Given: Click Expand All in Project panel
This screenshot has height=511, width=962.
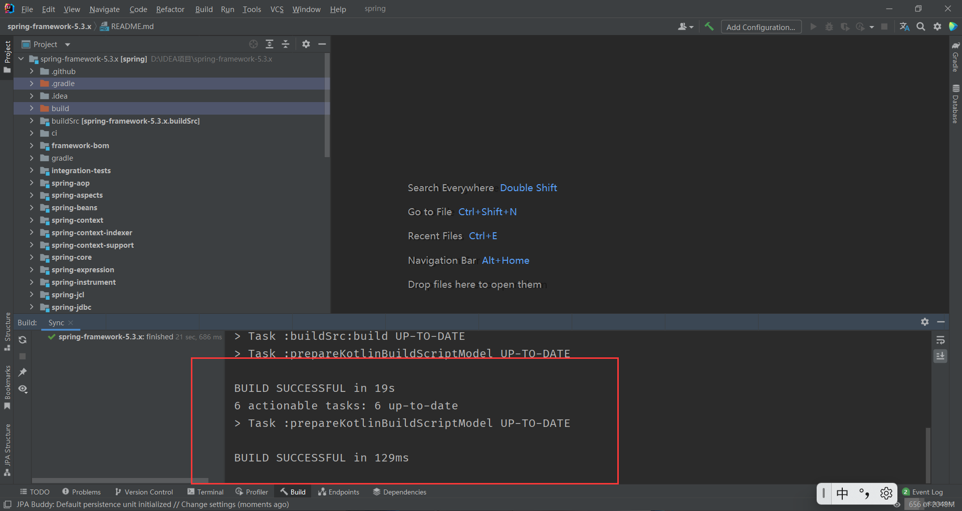Looking at the screenshot, I should pos(270,44).
